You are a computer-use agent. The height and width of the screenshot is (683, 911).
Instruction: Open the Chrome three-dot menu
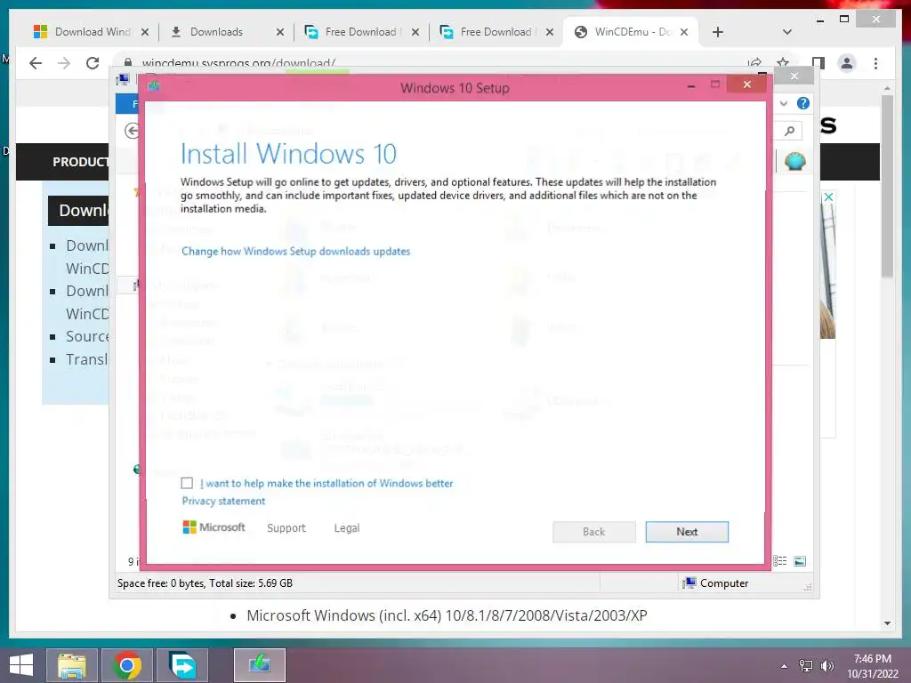point(875,63)
